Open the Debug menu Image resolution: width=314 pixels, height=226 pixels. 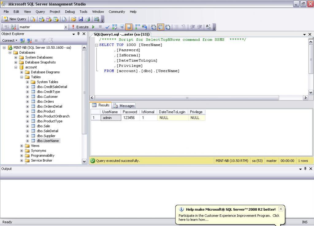tap(70, 12)
